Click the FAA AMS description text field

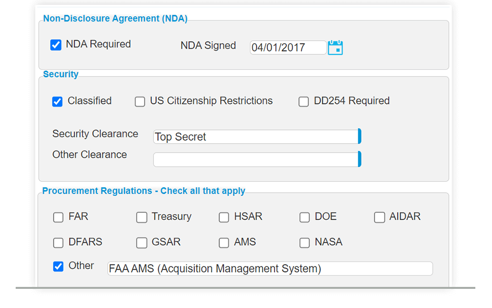pos(270,268)
